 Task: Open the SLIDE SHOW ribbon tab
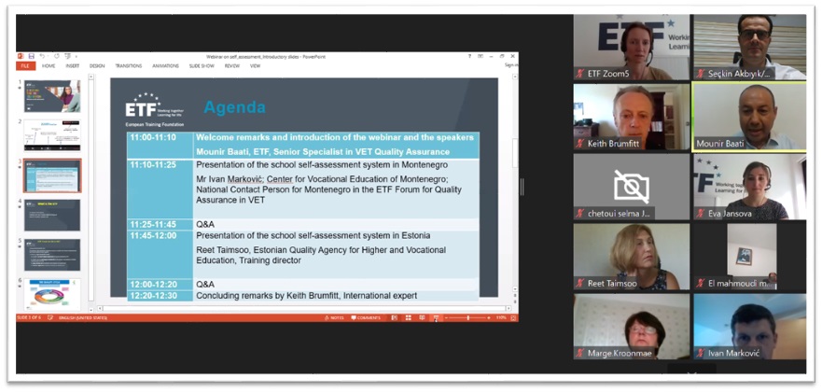[x=202, y=66]
